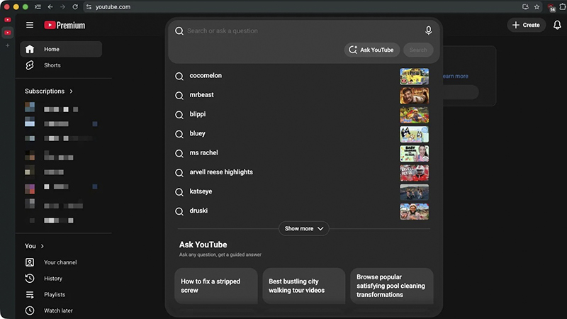
Task: Click the extensions puzzle icon
Action: tap(563, 6)
